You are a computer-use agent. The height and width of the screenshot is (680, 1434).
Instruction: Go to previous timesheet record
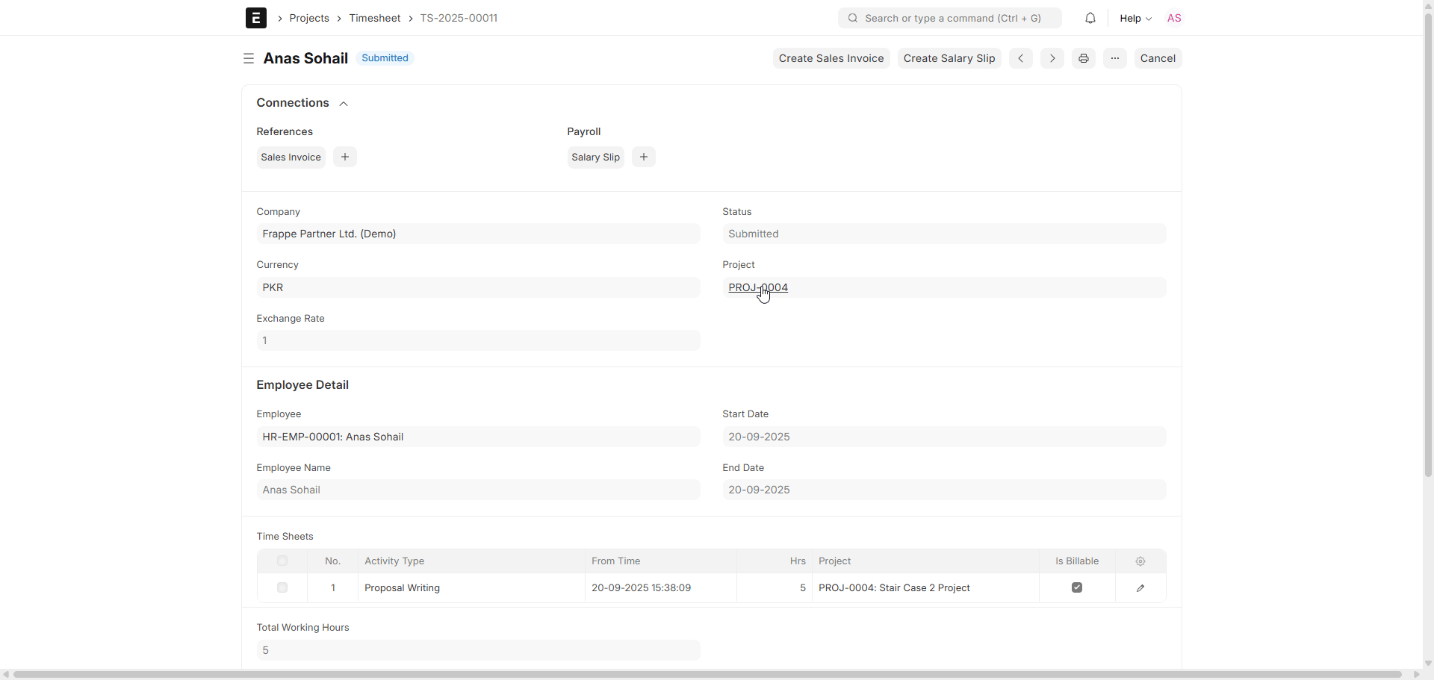click(1020, 58)
